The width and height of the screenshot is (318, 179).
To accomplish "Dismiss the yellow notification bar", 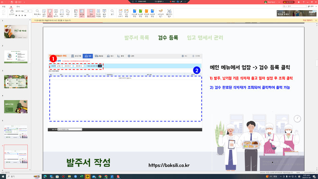I will coord(316,20).
